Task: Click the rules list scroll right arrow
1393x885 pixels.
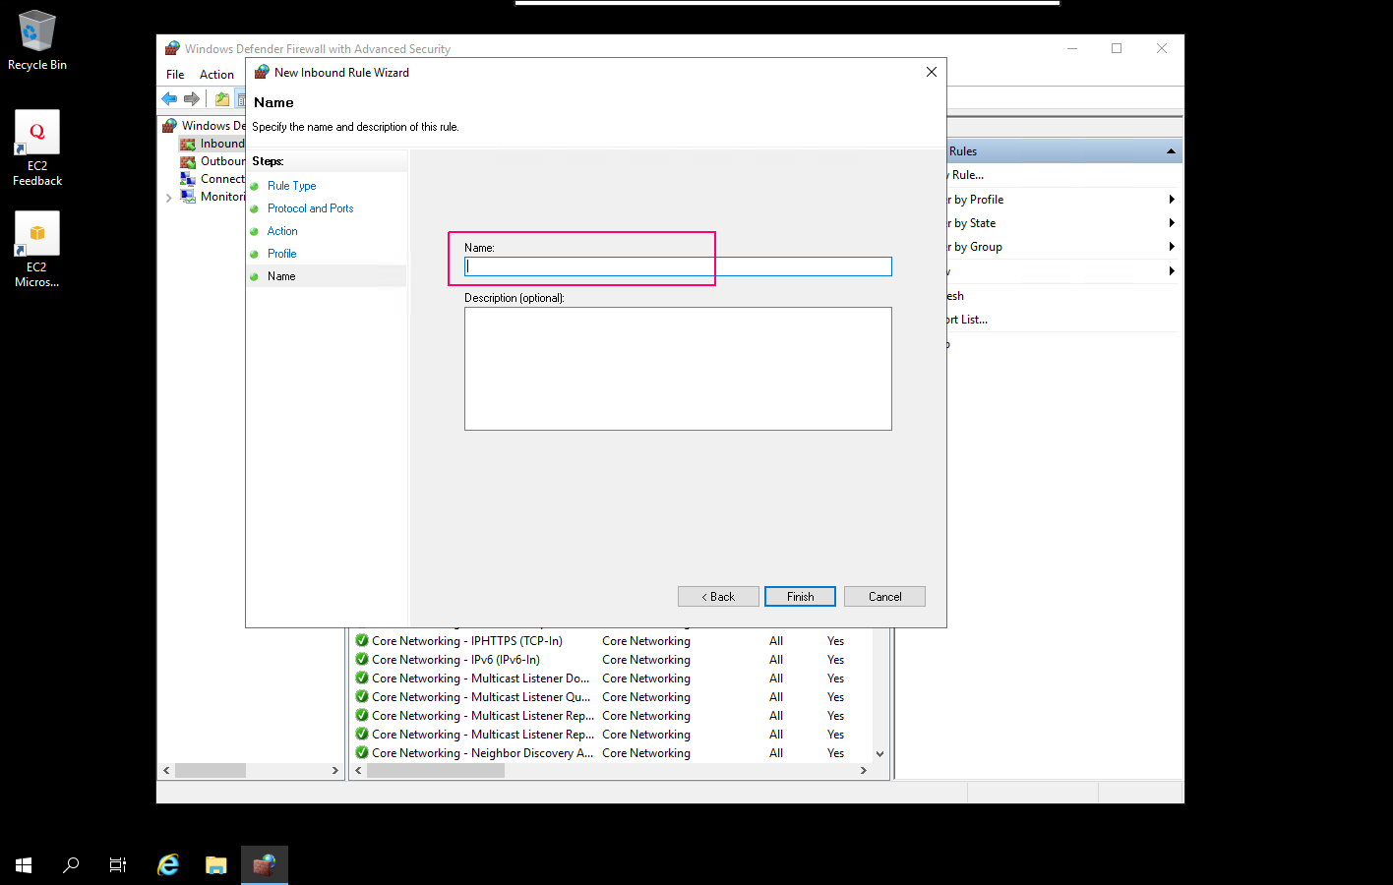Action: (x=863, y=771)
